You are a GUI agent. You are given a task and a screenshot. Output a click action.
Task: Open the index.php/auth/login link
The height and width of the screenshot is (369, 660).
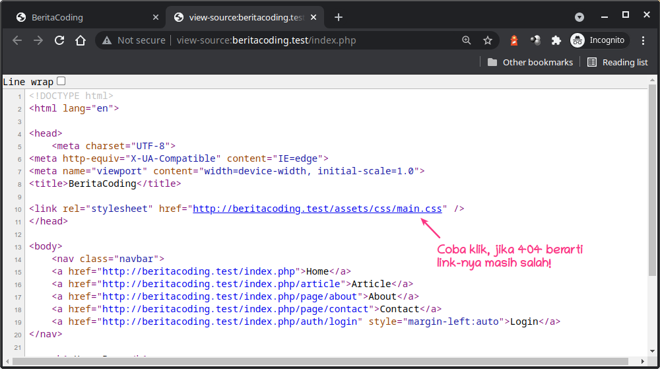[231, 321]
